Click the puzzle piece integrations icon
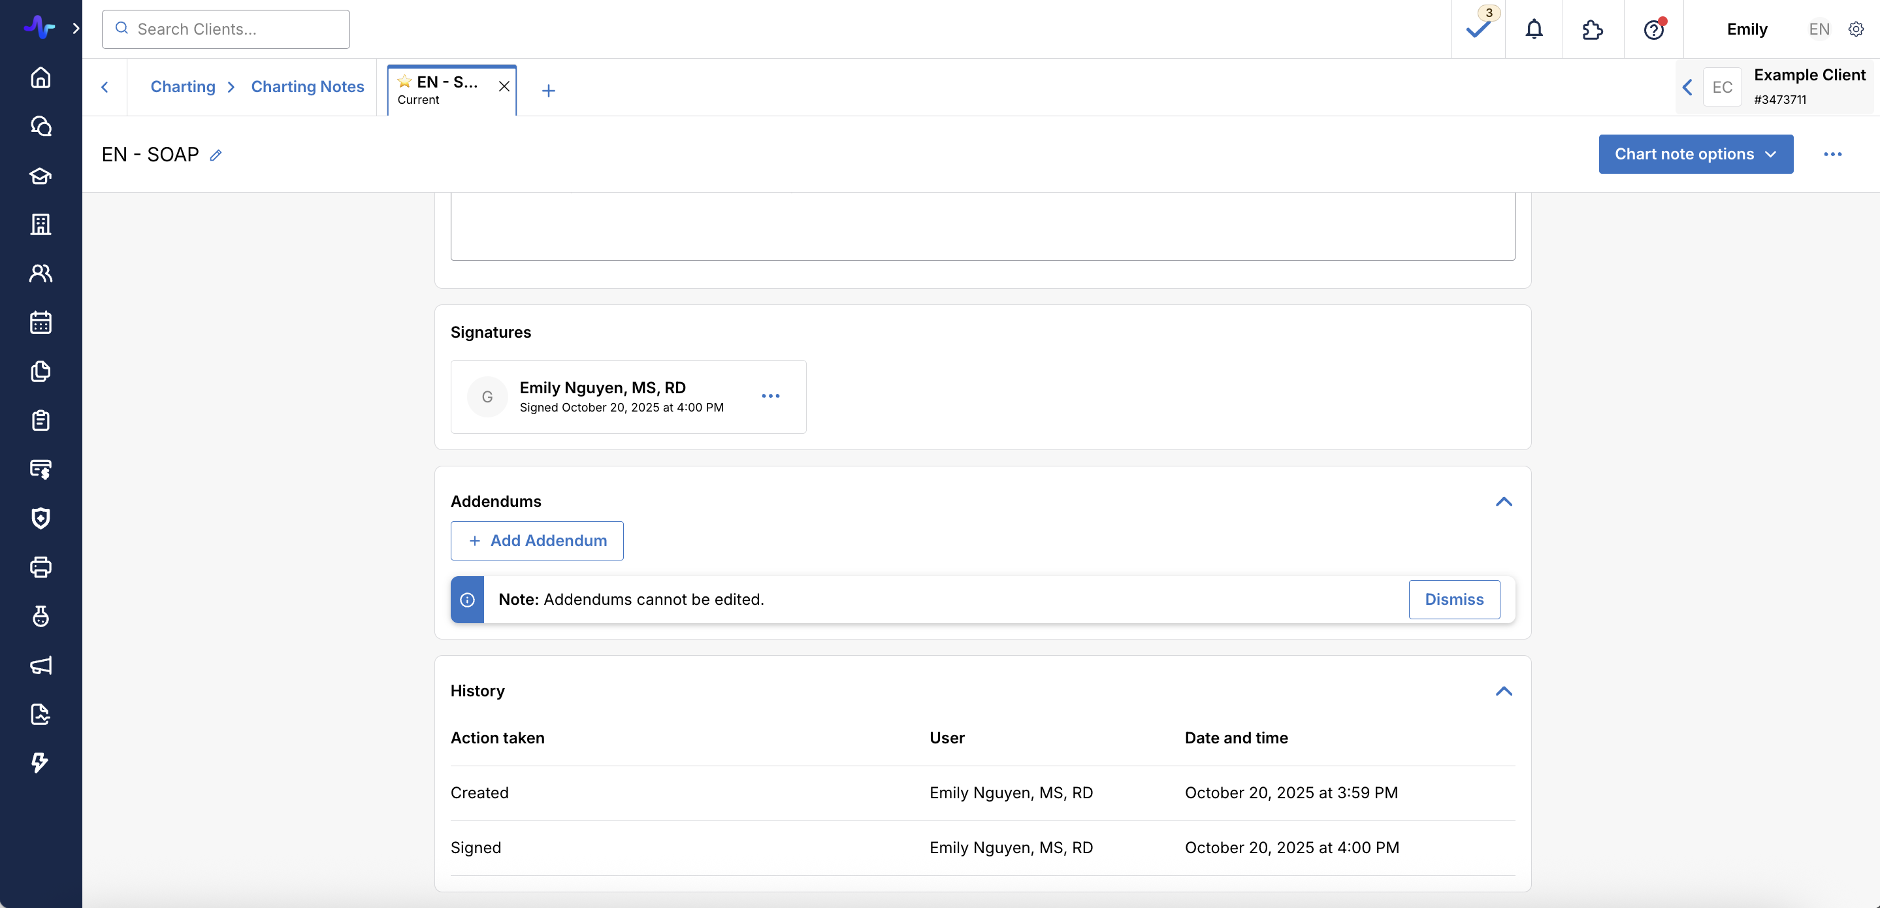1880x908 pixels. (1593, 29)
